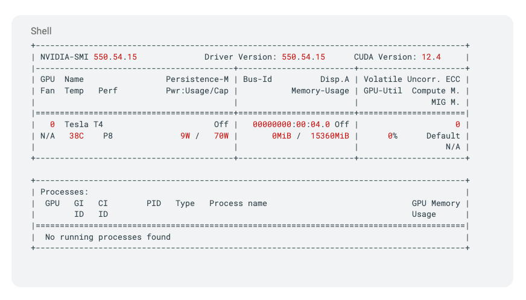This screenshot has height=300, width=526.
Task: Click the NVIDIA-SMI version number 550.54.15
Action: click(x=115, y=57)
